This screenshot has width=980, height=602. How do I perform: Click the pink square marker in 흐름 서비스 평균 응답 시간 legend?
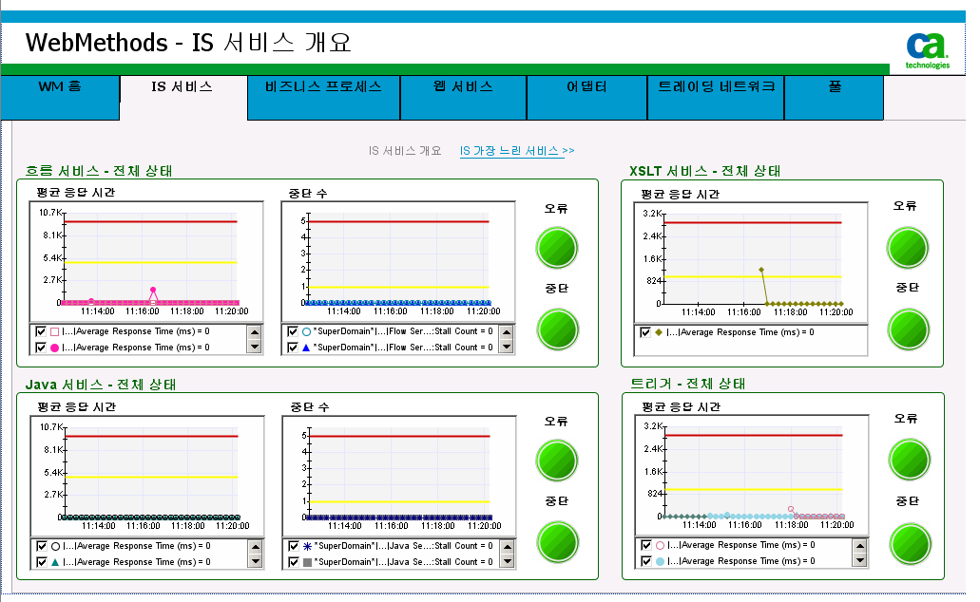[x=54, y=331]
